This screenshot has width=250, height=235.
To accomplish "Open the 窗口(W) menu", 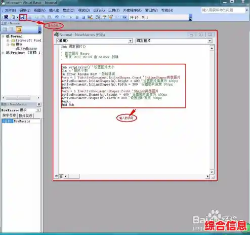I will tap(151, 10).
